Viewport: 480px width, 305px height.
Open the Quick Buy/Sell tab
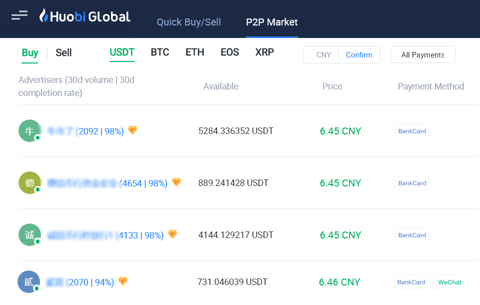click(188, 22)
